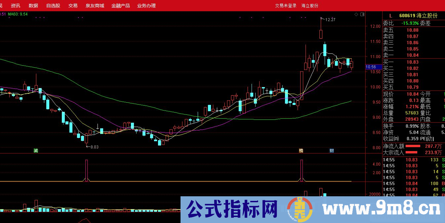
Task: Click the panel layout icon next to the diamond
Action: [362, 14]
